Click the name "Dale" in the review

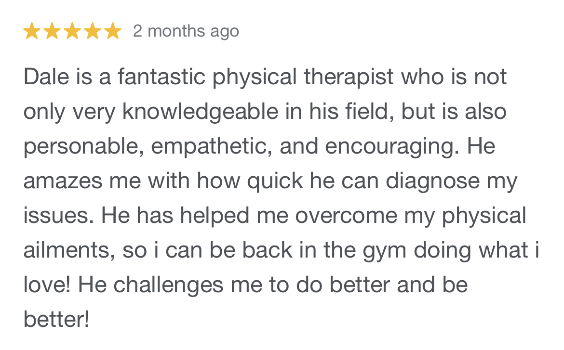[x=45, y=78]
